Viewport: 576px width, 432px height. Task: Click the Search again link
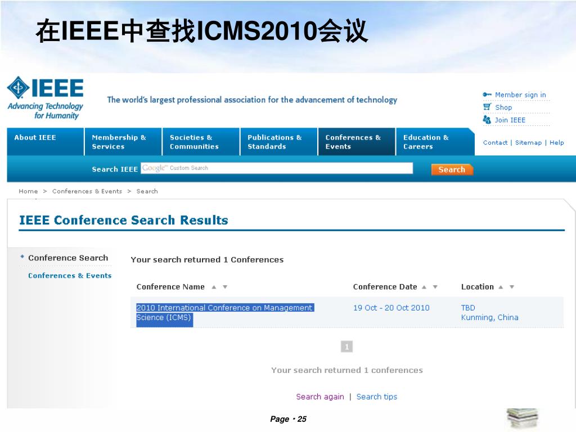point(320,397)
